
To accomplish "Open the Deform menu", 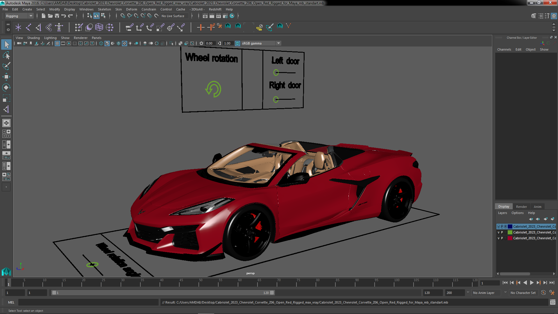I will [x=131, y=9].
